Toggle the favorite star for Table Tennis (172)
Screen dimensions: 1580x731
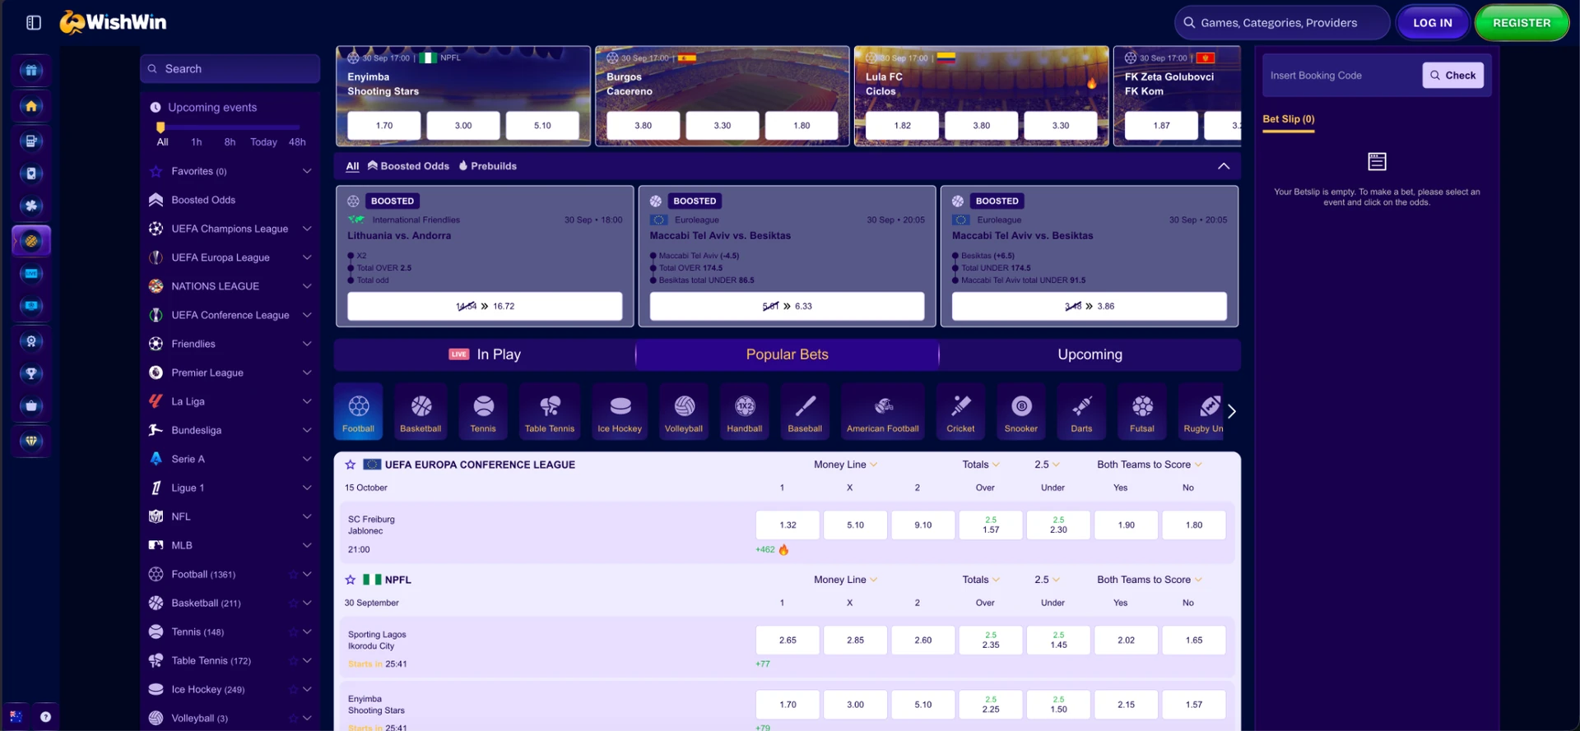click(293, 661)
